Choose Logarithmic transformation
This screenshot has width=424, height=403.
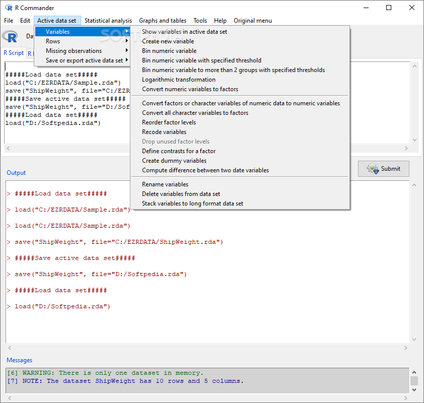pyautogui.click(x=240, y=80)
